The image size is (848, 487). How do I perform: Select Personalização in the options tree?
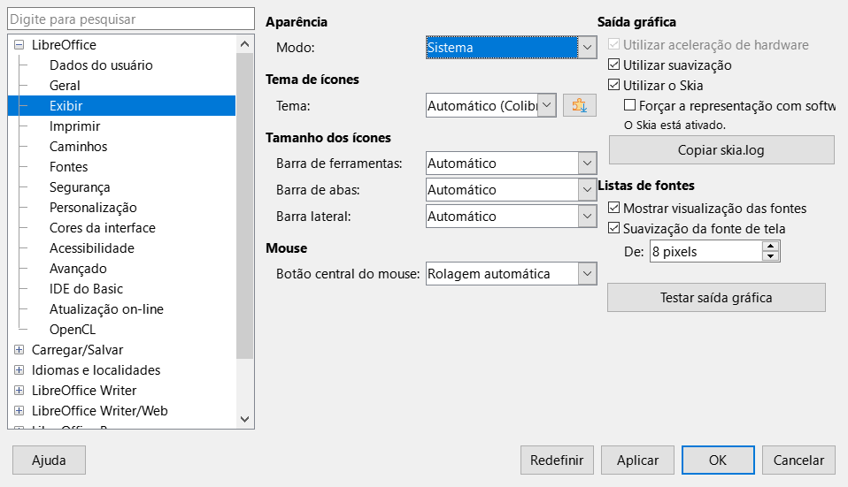(x=93, y=208)
